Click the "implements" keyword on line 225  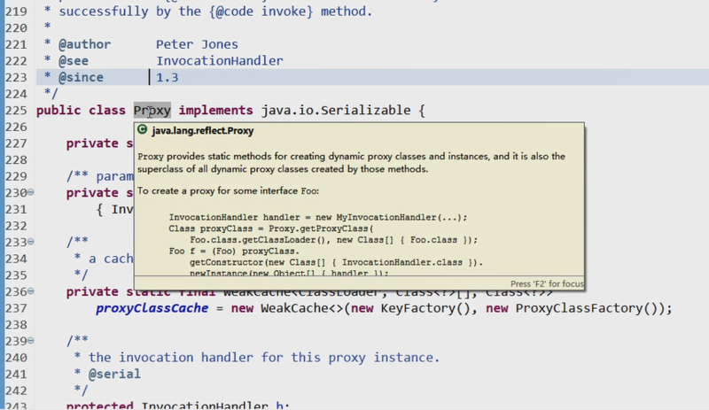click(x=215, y=111)
